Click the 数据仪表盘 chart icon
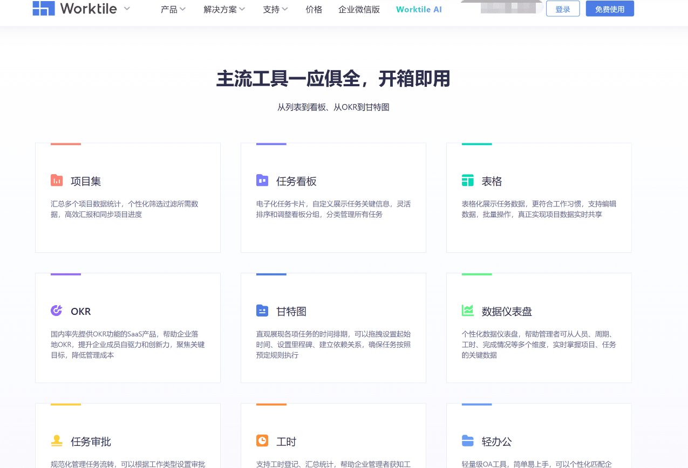 click(x=468, y=311)
